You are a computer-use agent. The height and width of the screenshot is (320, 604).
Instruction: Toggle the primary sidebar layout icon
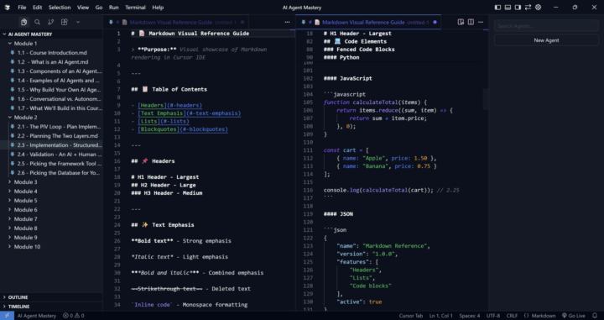click(x=497, y=8)
